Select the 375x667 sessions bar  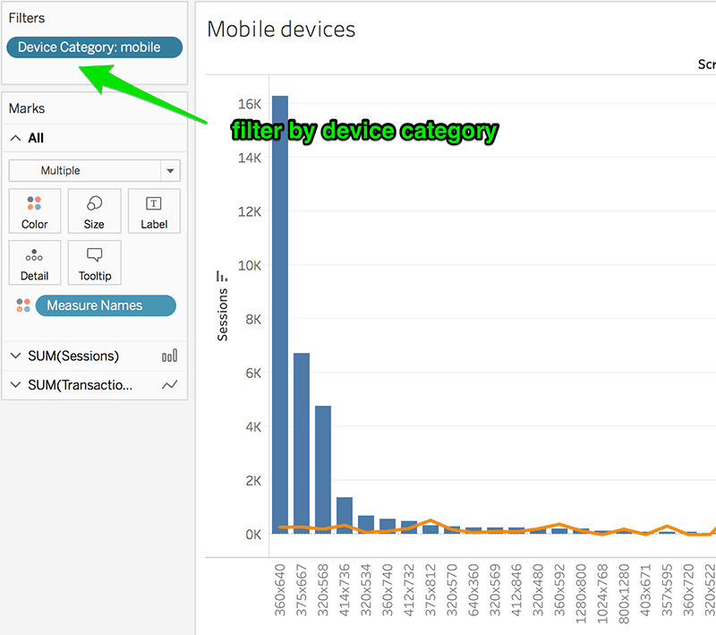click(x=302, y=443)
